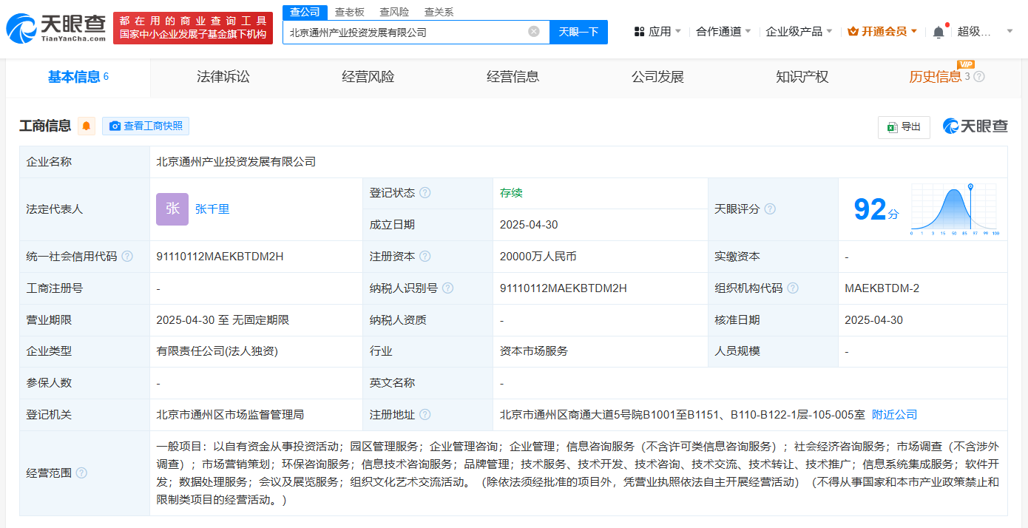
Task: Select the 查老板 search tab
Action: (x=349, y=12)
